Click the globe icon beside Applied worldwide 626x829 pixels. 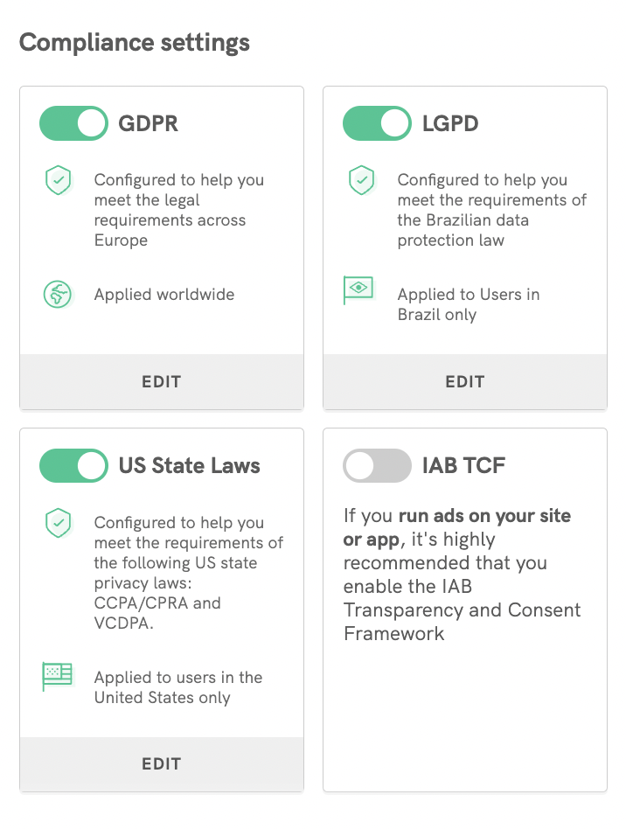[x=58, y=294]
